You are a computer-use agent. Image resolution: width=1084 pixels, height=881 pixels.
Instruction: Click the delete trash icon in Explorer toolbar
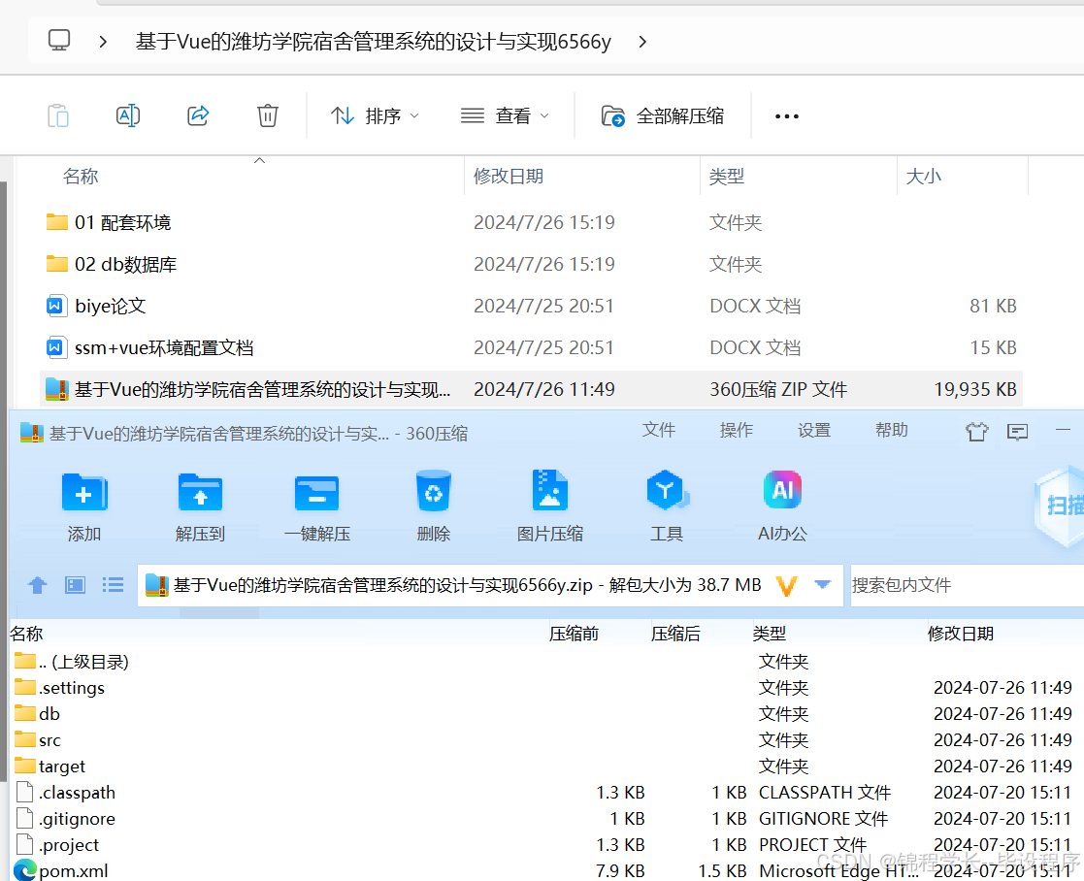point(268,115)
